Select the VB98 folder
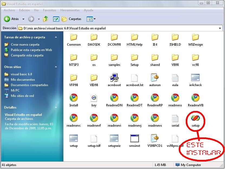The height and width of the screenshot is (169, 225). (x=175, y=60)
